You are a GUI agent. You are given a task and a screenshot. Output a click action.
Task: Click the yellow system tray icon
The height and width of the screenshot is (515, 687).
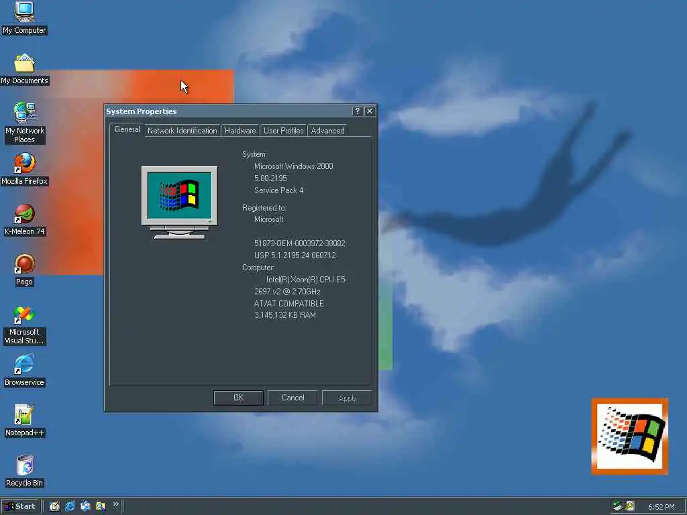coord(630,506)
